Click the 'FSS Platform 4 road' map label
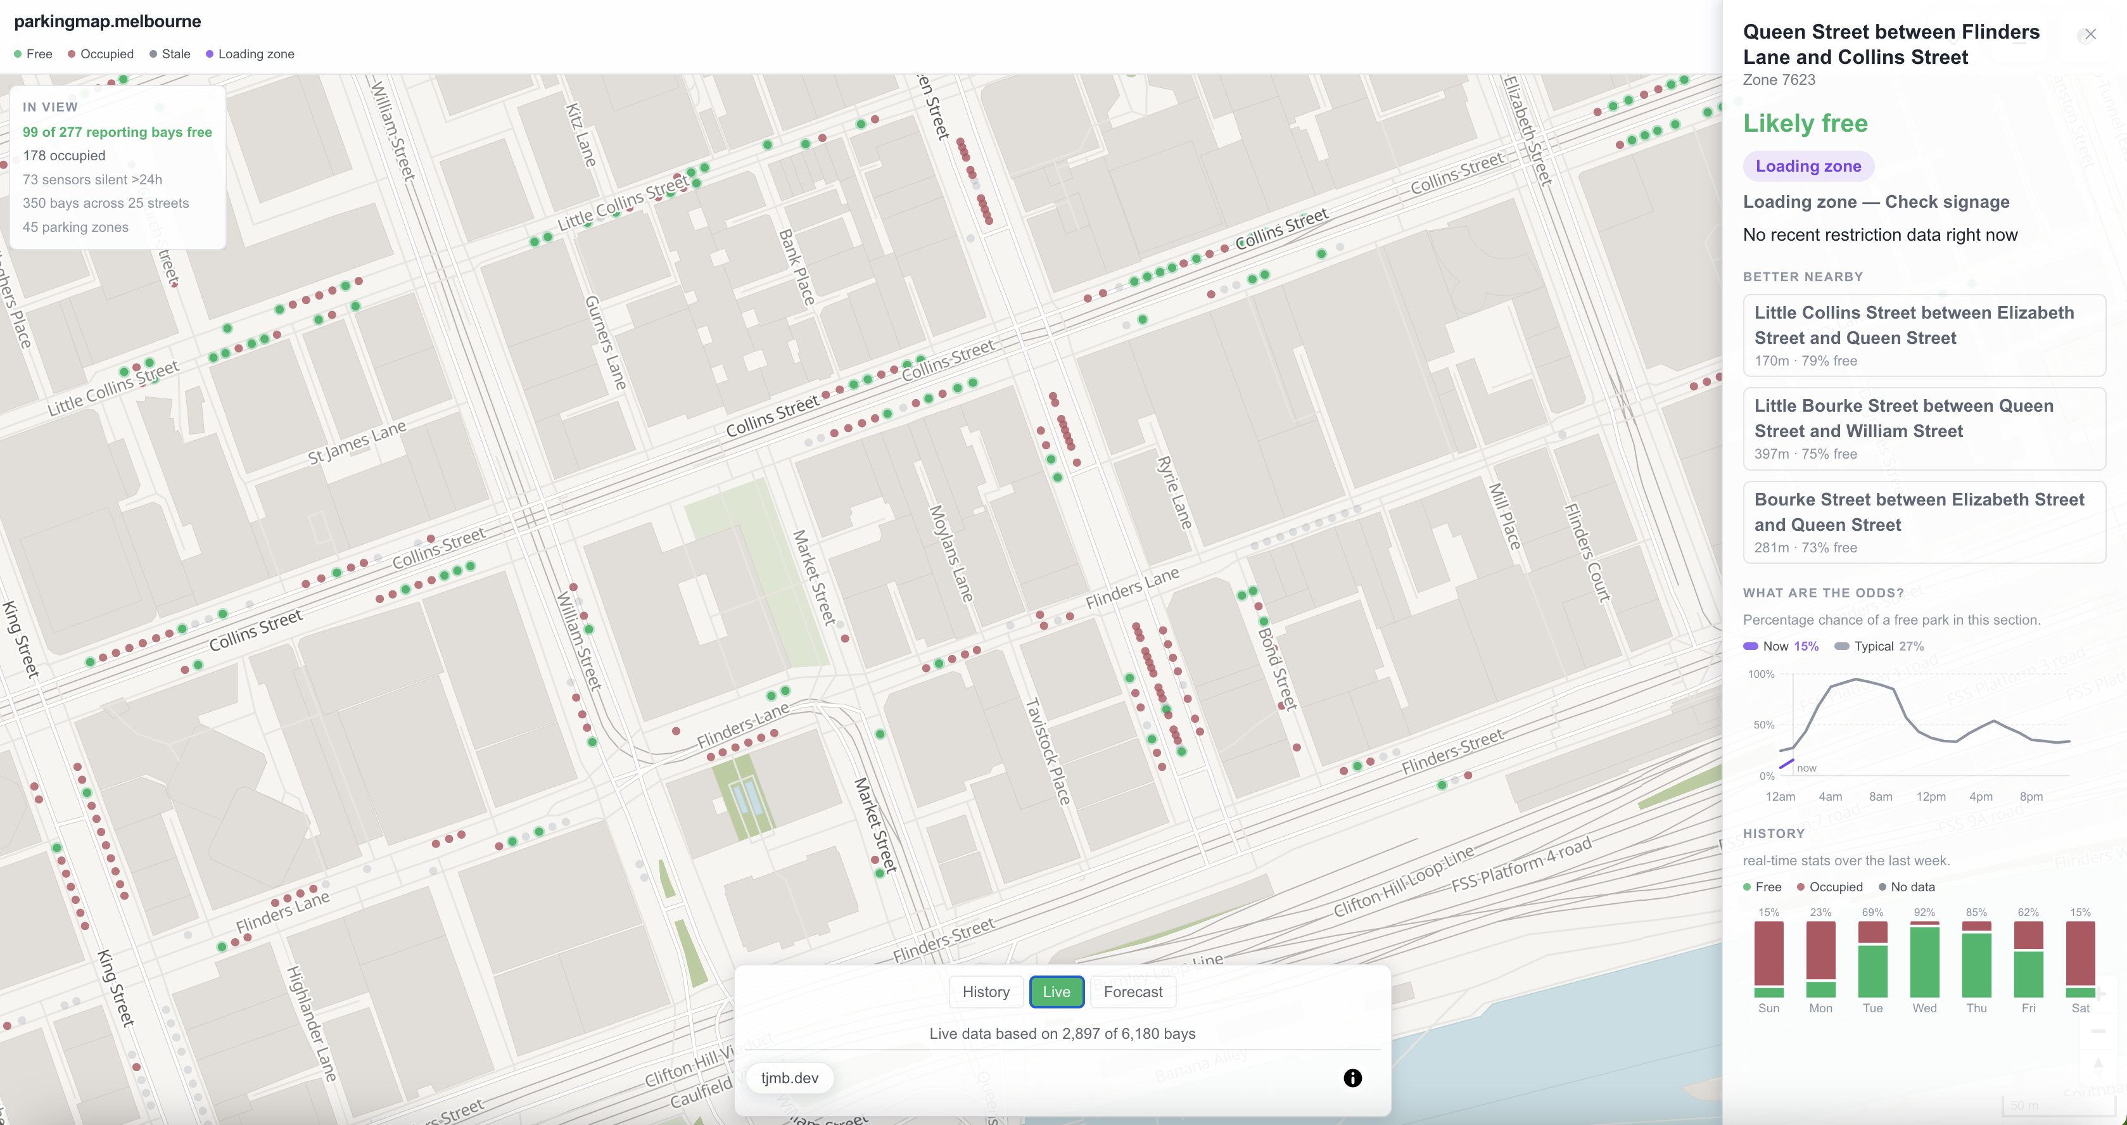Viewport: 2127px width, 1125px height. coord(1521,865)
